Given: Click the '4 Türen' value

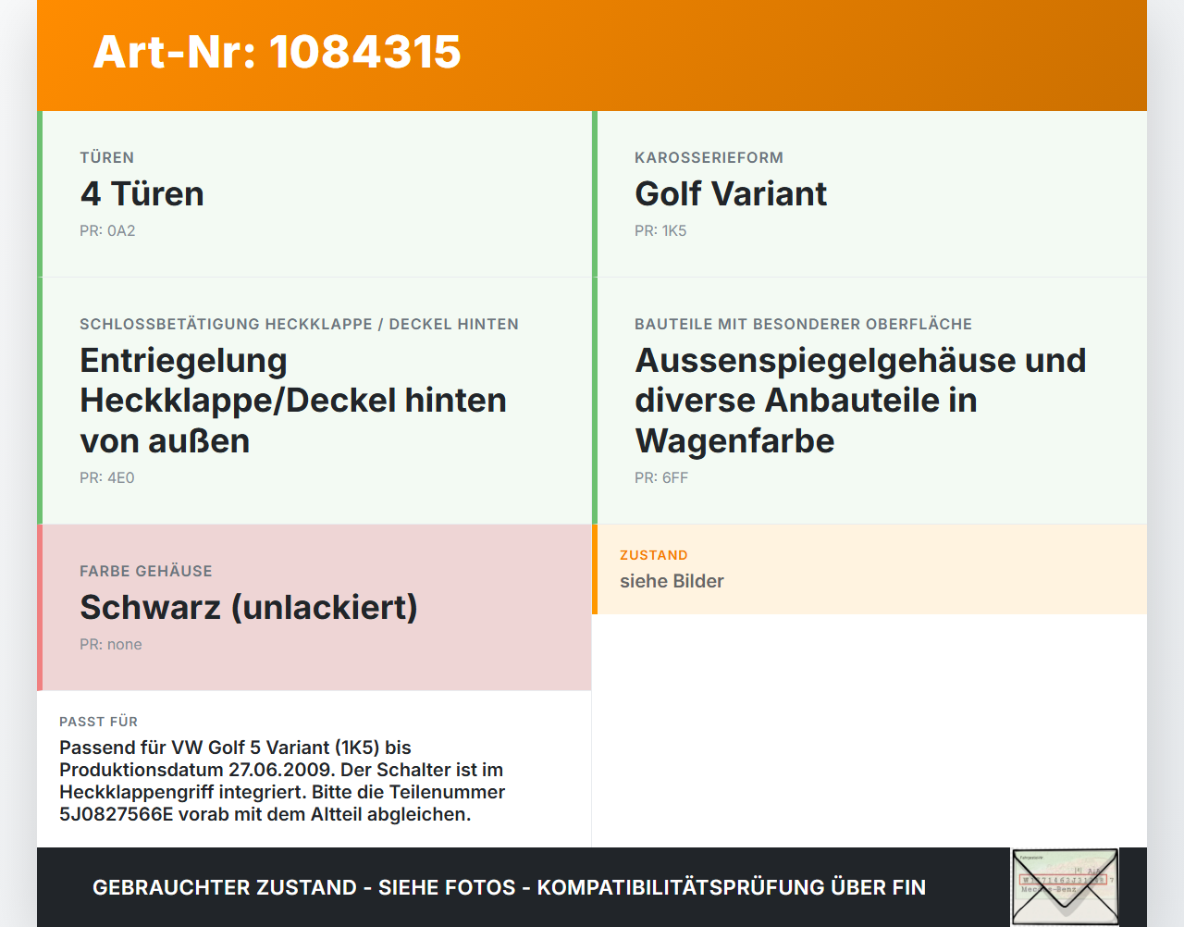Looking at the screenshot, I should [x=142, y=193].
